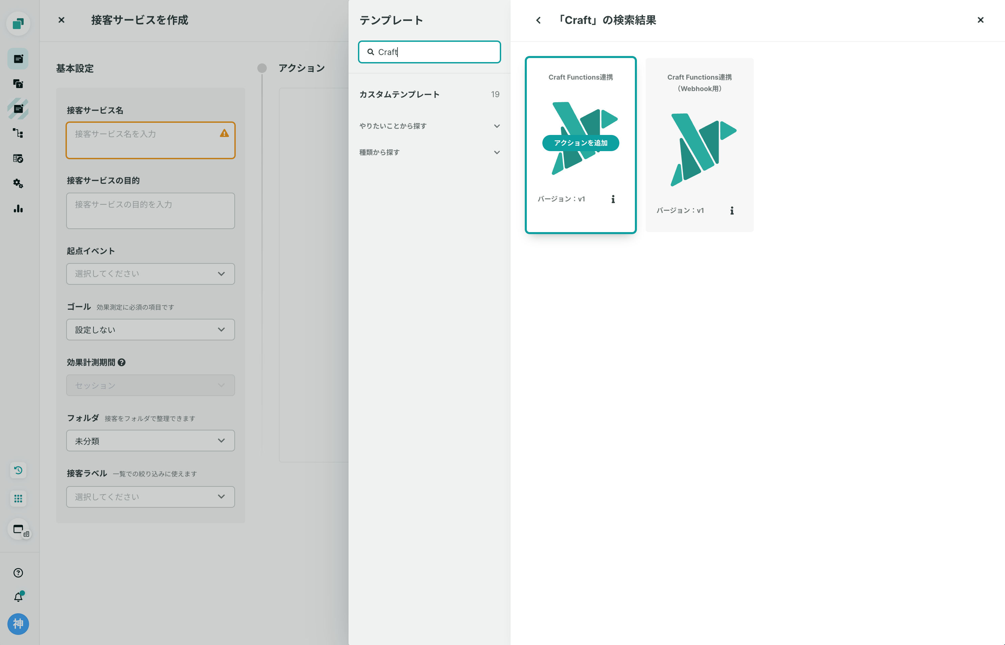The width and height of the screenshot is (1005, 645).
Task: Open the フォルダ dropdown showing 未分類
Action: 151,441
